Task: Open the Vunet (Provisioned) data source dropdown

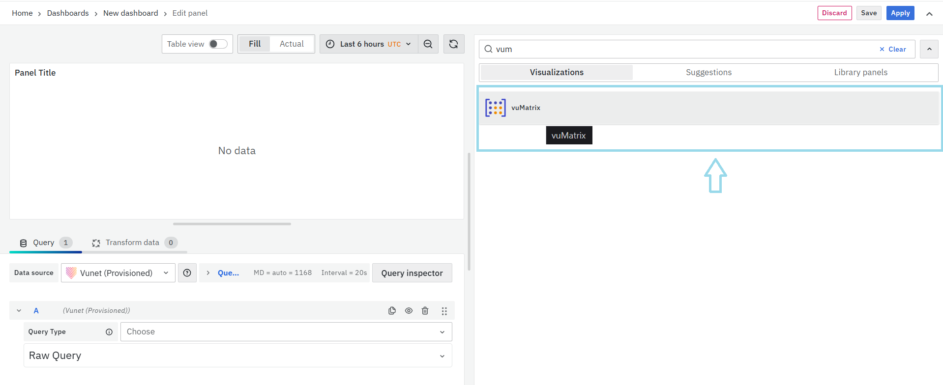Action: click(x=118, y=273)
